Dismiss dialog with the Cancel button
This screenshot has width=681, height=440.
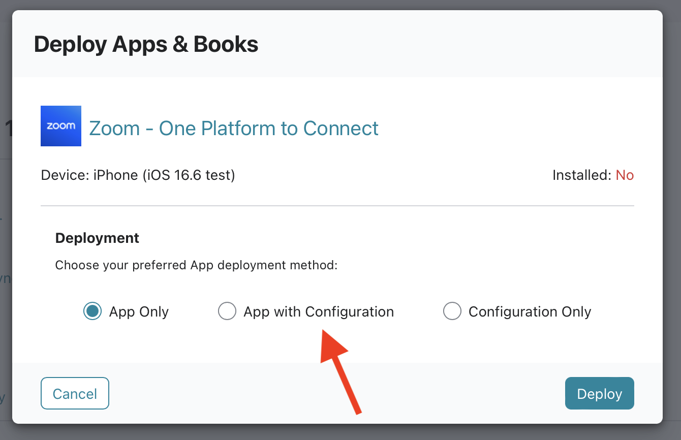click(75, 393)
